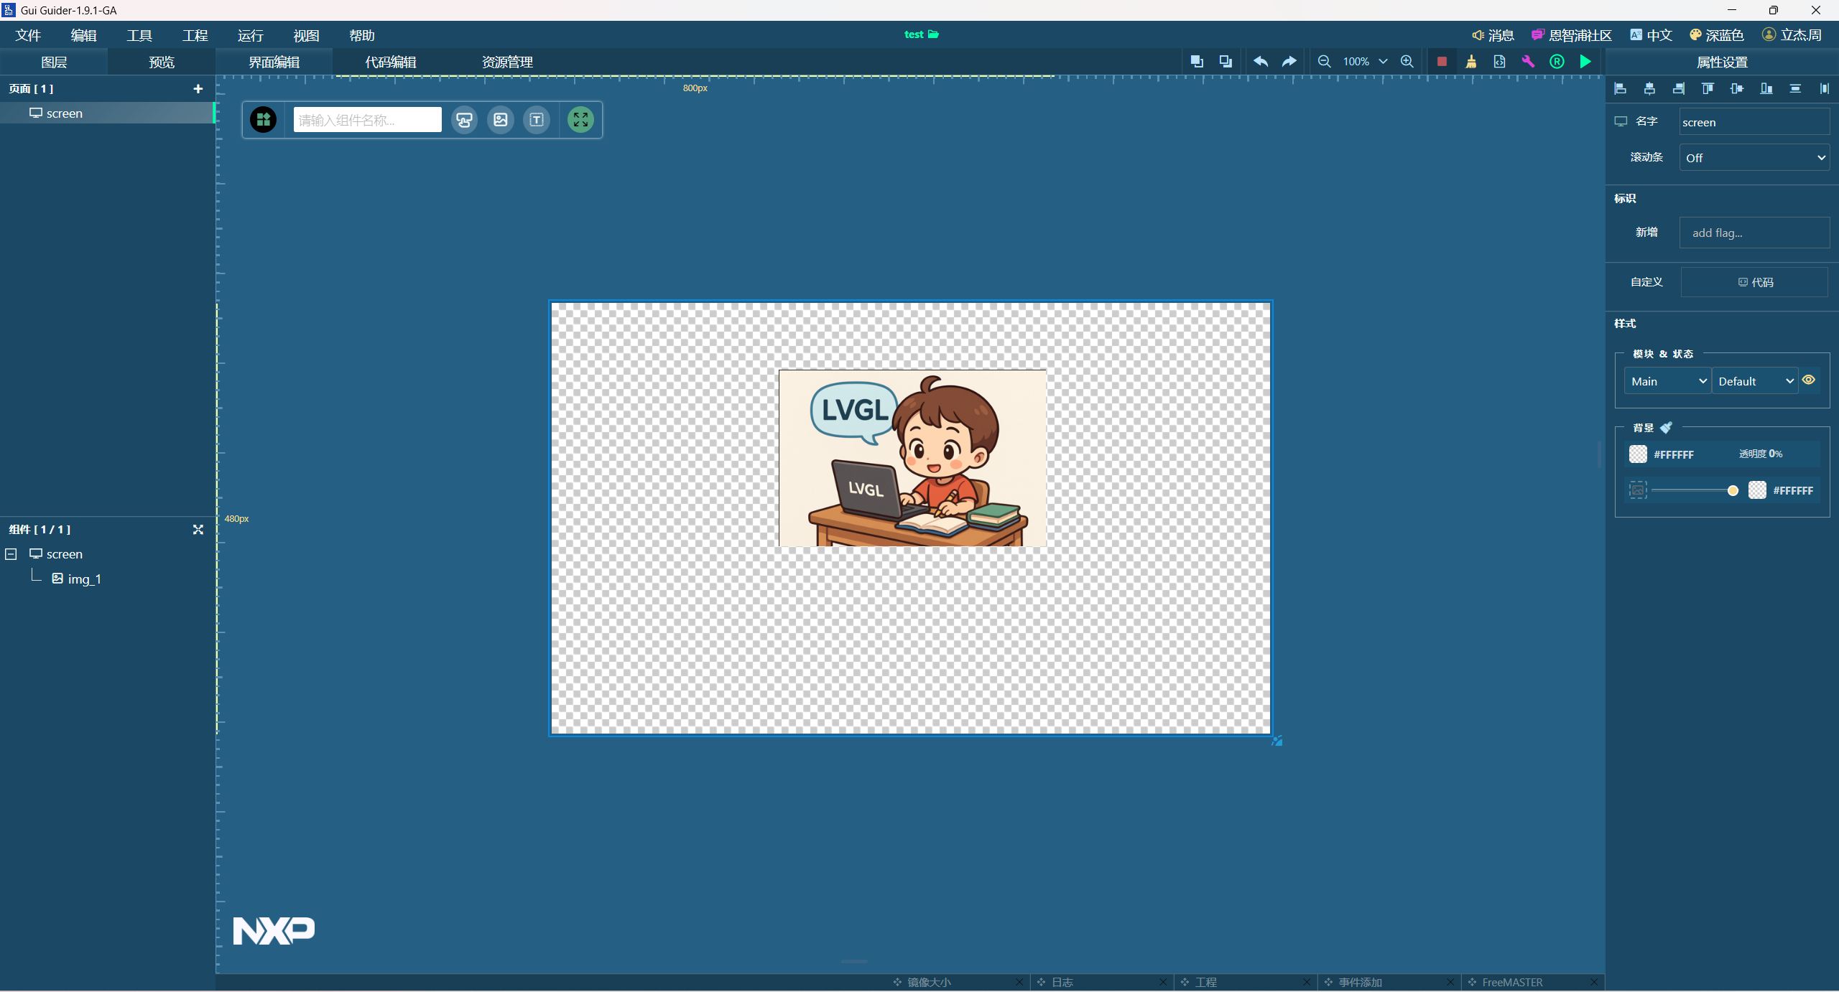Screen dimensions: 1839x992
Task: Click the bring-to-front layer icon
Action: [x=1197, y=62]
